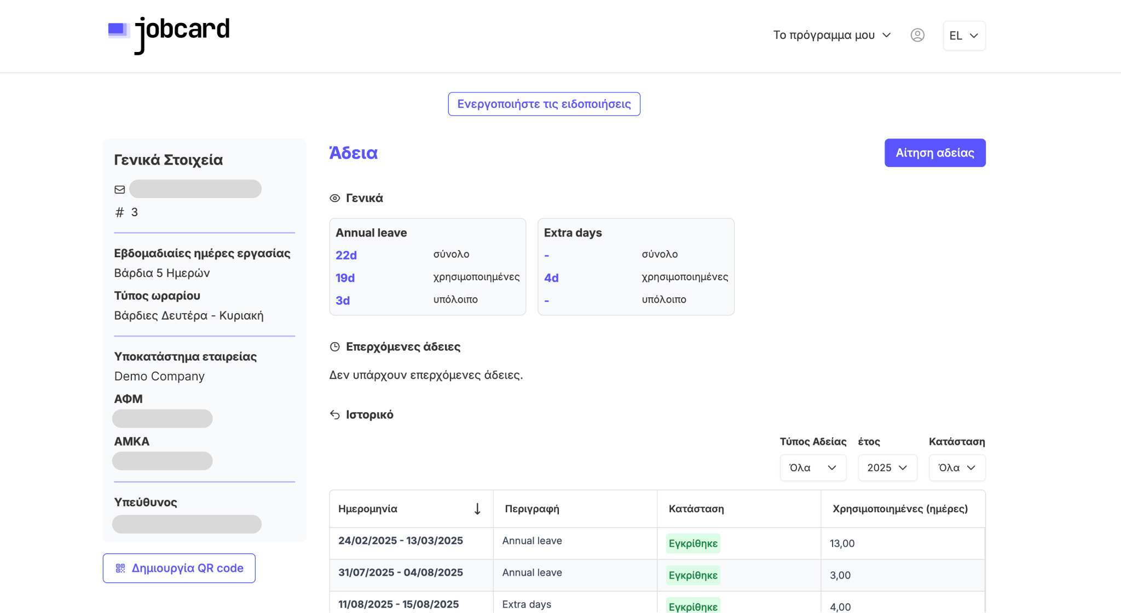The image size is (1121, 613).
Task: Open the Το πρόγραμμα μου menu
Action: click(831, 35)
